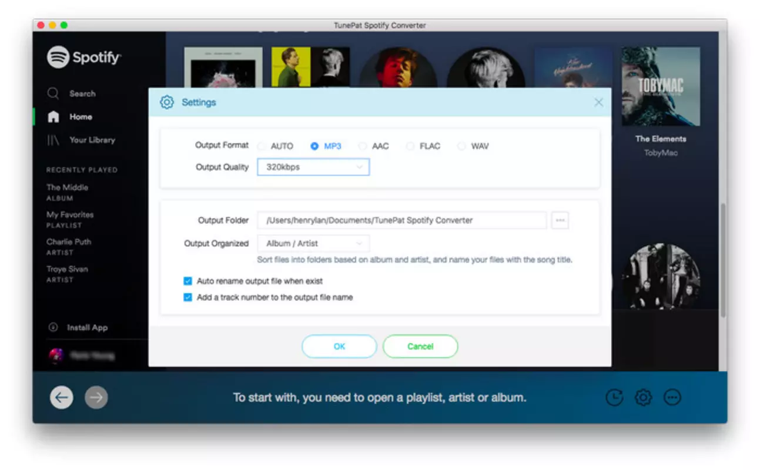This screenshot has height=470, width=760.
Task: Click the Cancel button
Action: coord(420,346)
